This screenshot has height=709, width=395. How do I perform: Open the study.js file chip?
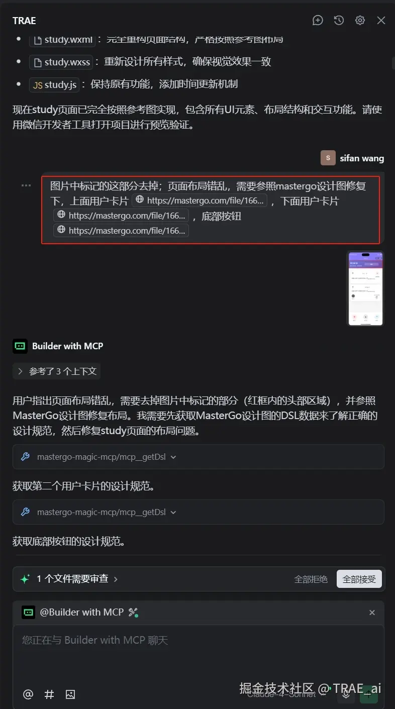[54, 84]
